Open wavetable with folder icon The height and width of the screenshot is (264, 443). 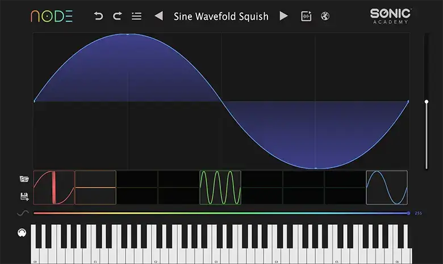[x=24, y=179]
